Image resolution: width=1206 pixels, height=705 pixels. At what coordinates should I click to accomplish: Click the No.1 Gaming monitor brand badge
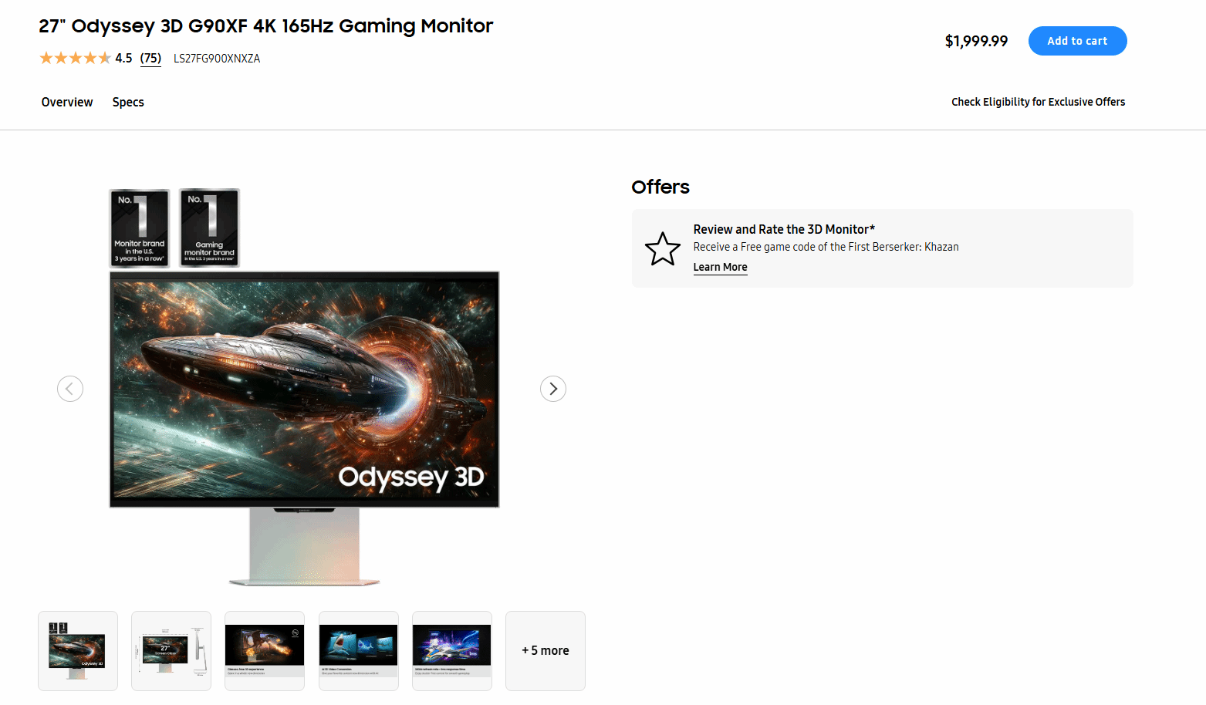point(209,228)
